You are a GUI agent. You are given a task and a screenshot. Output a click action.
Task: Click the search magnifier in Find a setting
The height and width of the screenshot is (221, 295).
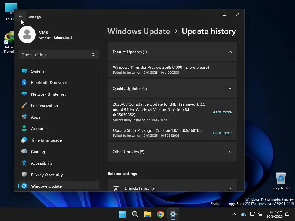pyautogui.click(x=94, y=55)
